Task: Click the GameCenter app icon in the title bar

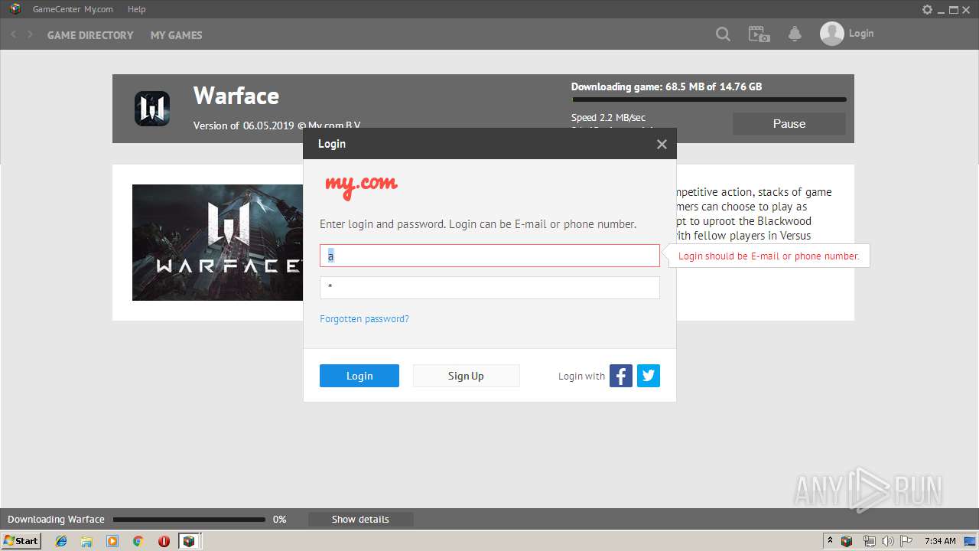Action: [x=15, y=9]
